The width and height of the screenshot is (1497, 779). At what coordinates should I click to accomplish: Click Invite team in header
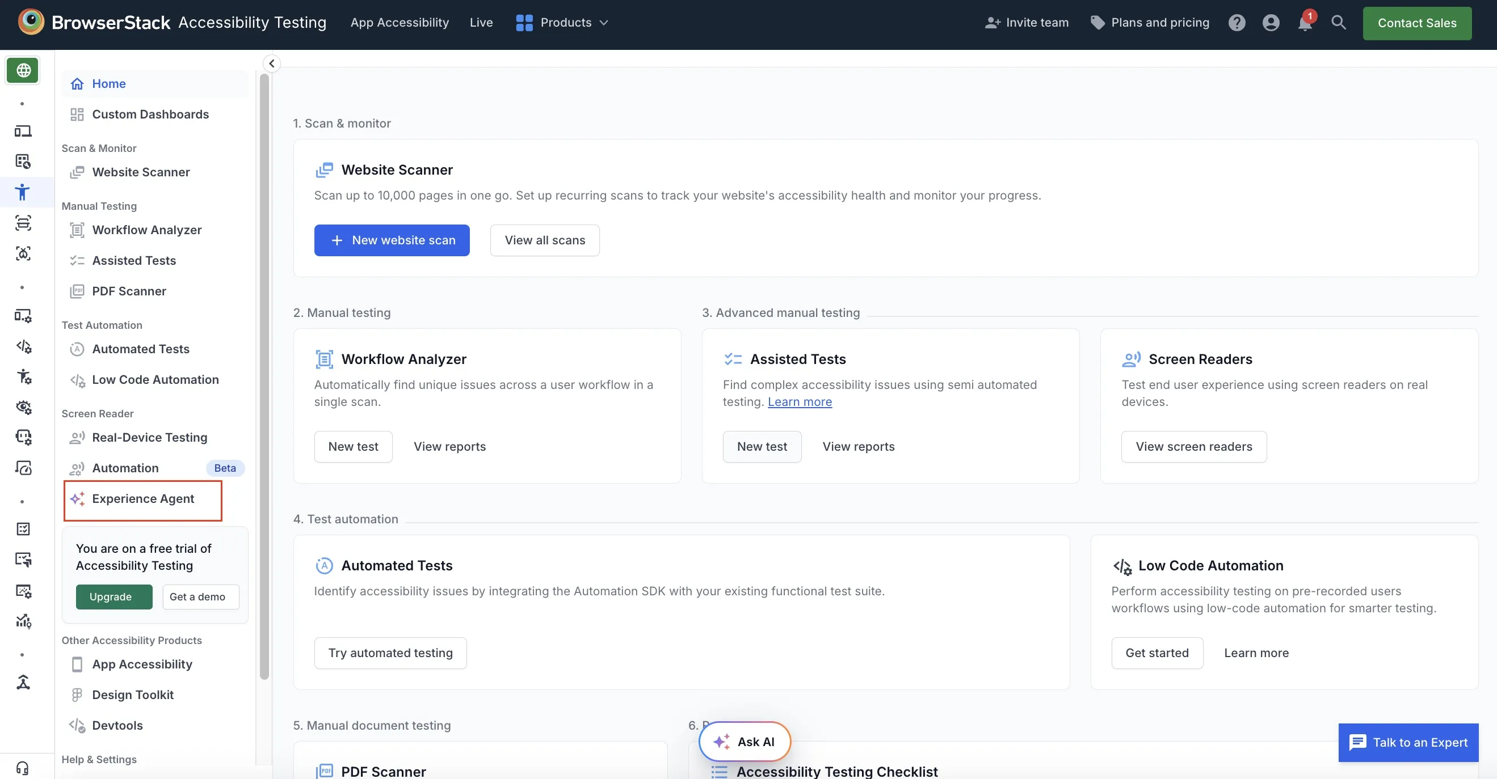click(x=1027, y=23)
